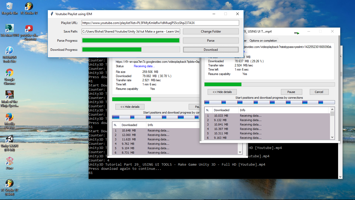Click the 2.924 MB/sec transfer rate value

[x=244, y=65]
